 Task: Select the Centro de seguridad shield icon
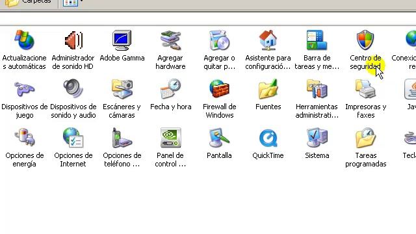click(x=365, y=40)
